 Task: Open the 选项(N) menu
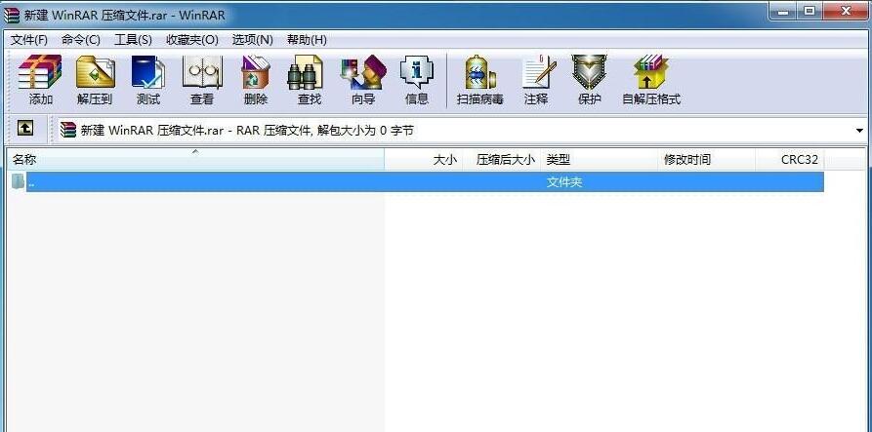coord(253,40)
